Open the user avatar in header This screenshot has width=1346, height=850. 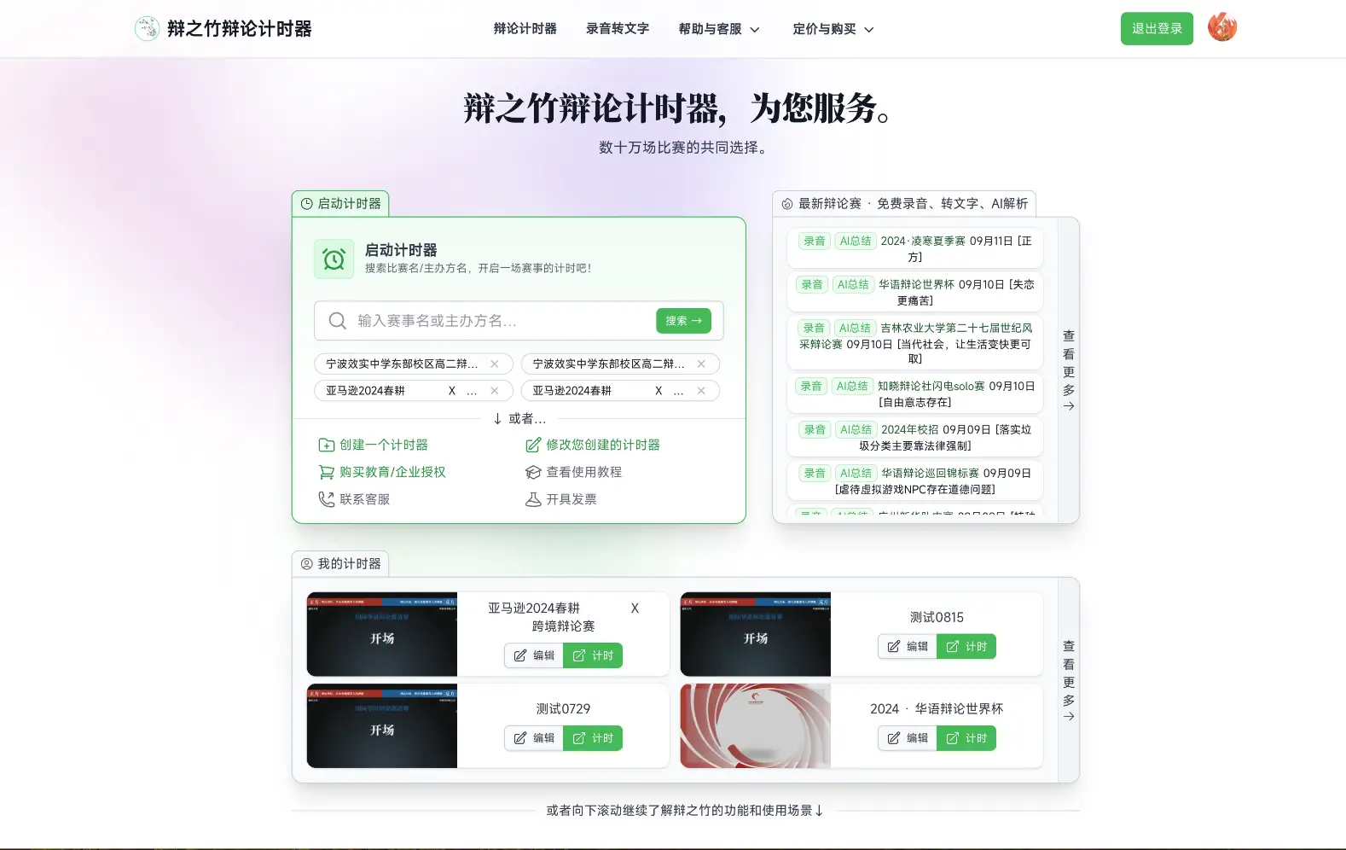[1222, 27]
